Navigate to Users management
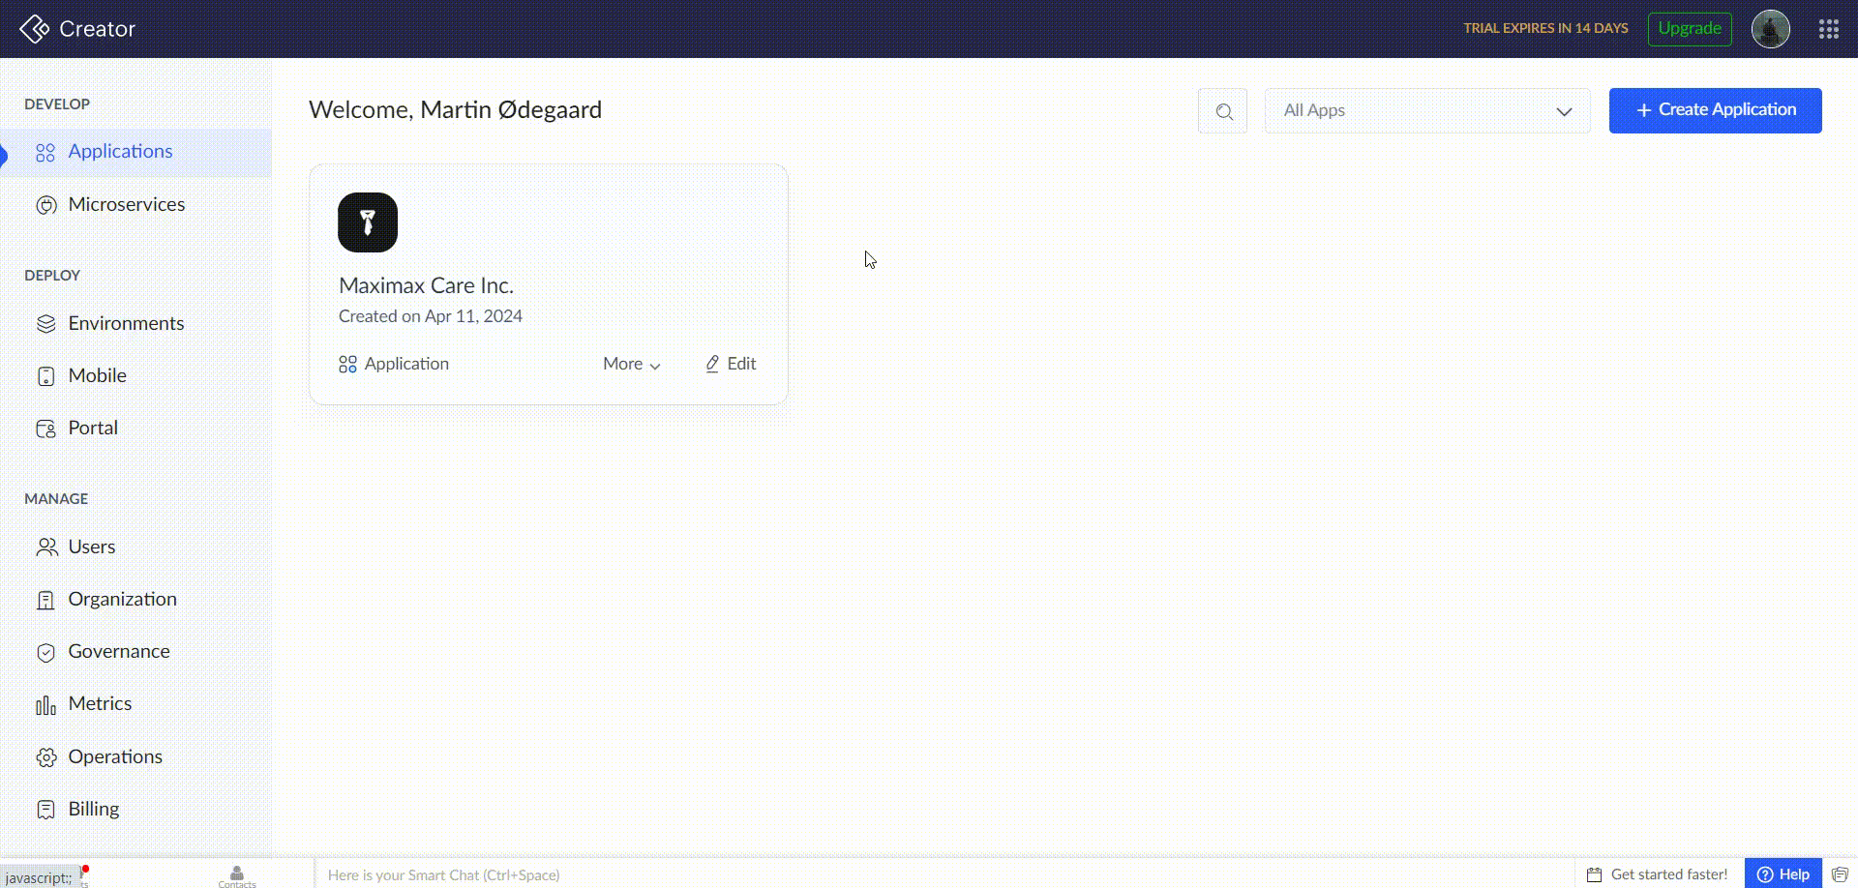Screen dimensions: 1858x888 pos(91,547)
